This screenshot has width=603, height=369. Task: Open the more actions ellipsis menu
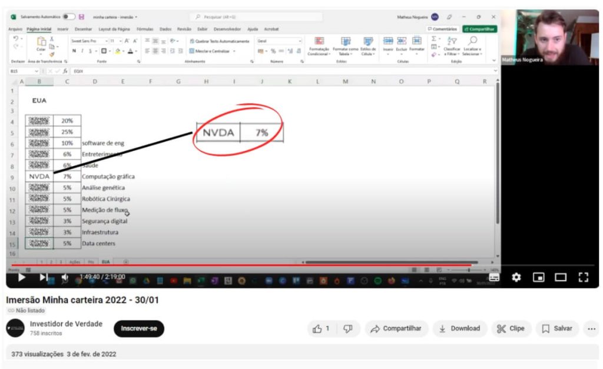[x=591, y=328]
